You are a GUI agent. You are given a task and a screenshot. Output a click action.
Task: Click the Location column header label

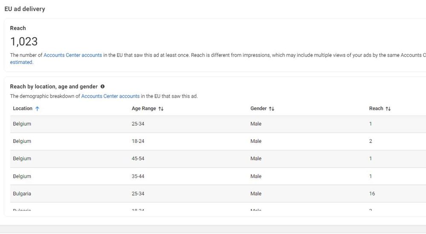[23, 108]
